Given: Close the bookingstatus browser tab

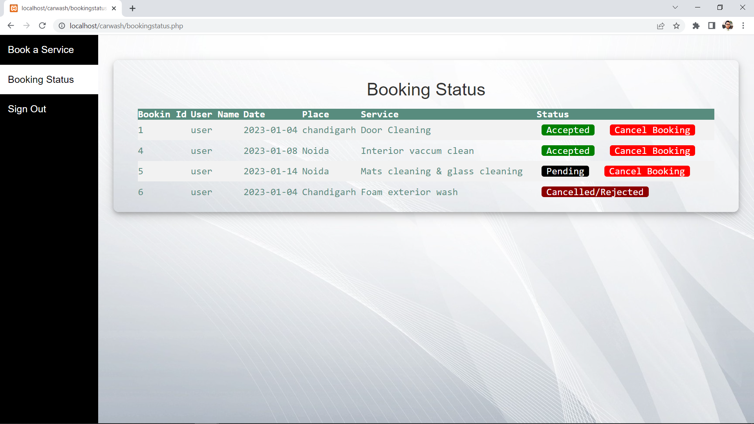Looking at the screenshot, I should tap(114, 8).
